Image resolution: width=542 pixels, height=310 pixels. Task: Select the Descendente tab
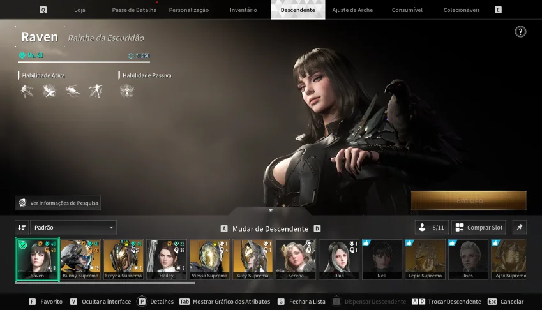tap(297, 10)
